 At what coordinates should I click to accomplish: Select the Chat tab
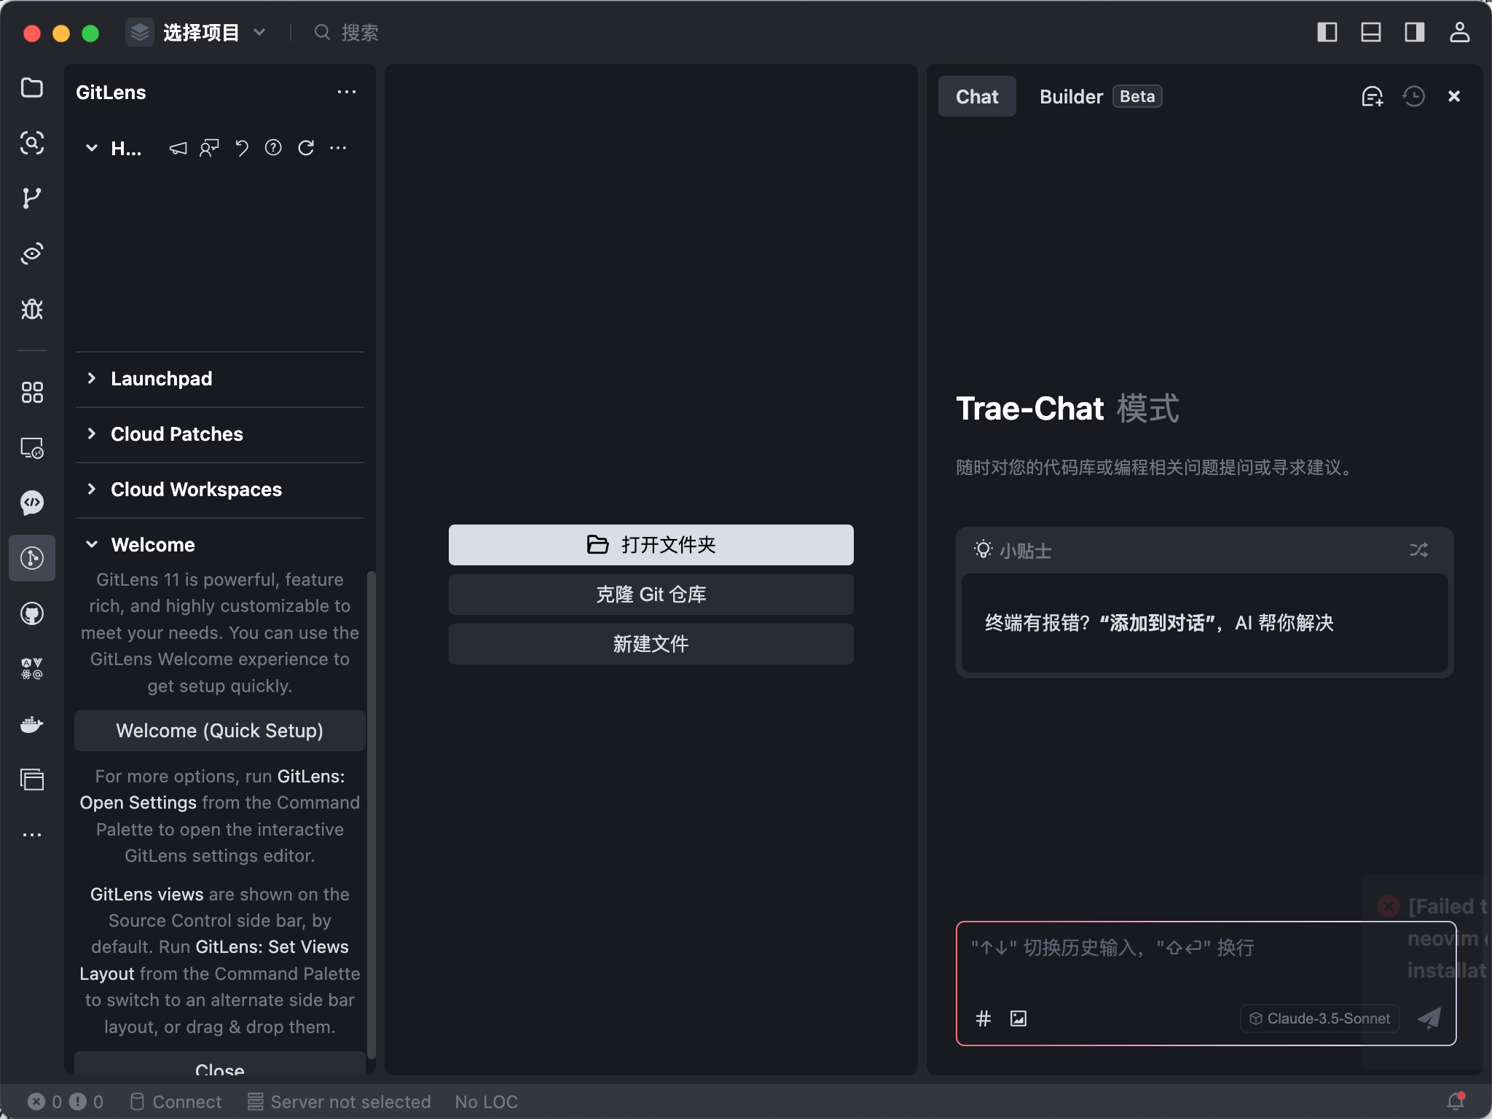tap(976, 97)
